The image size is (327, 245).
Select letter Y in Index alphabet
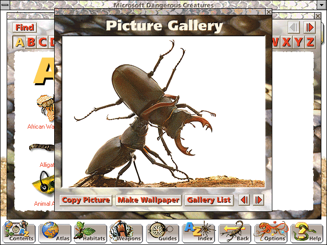(x=298, y=42)
